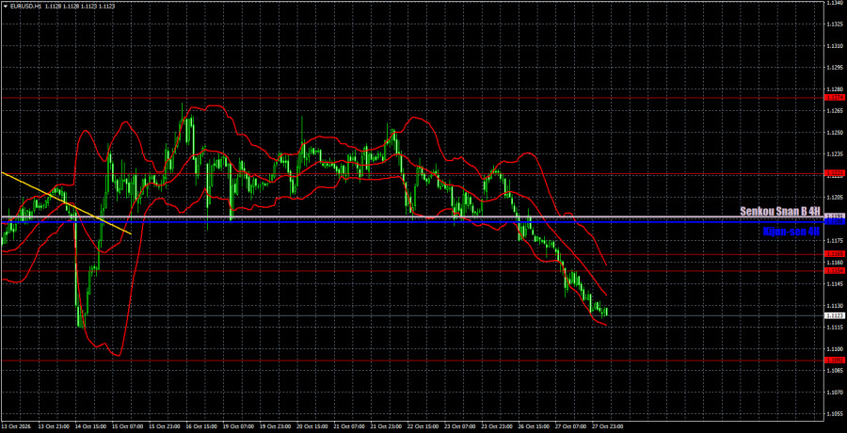Click the 1.1250 price scale value
847x433 pixels.
point(835,133)
